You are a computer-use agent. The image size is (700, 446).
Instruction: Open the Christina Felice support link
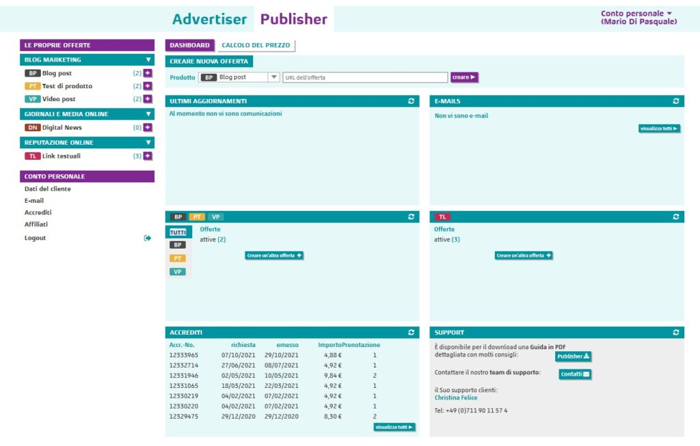(456, 398)
